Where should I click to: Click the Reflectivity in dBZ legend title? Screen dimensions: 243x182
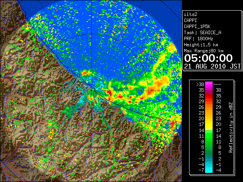pyautogui.click(x=231, y=127)
